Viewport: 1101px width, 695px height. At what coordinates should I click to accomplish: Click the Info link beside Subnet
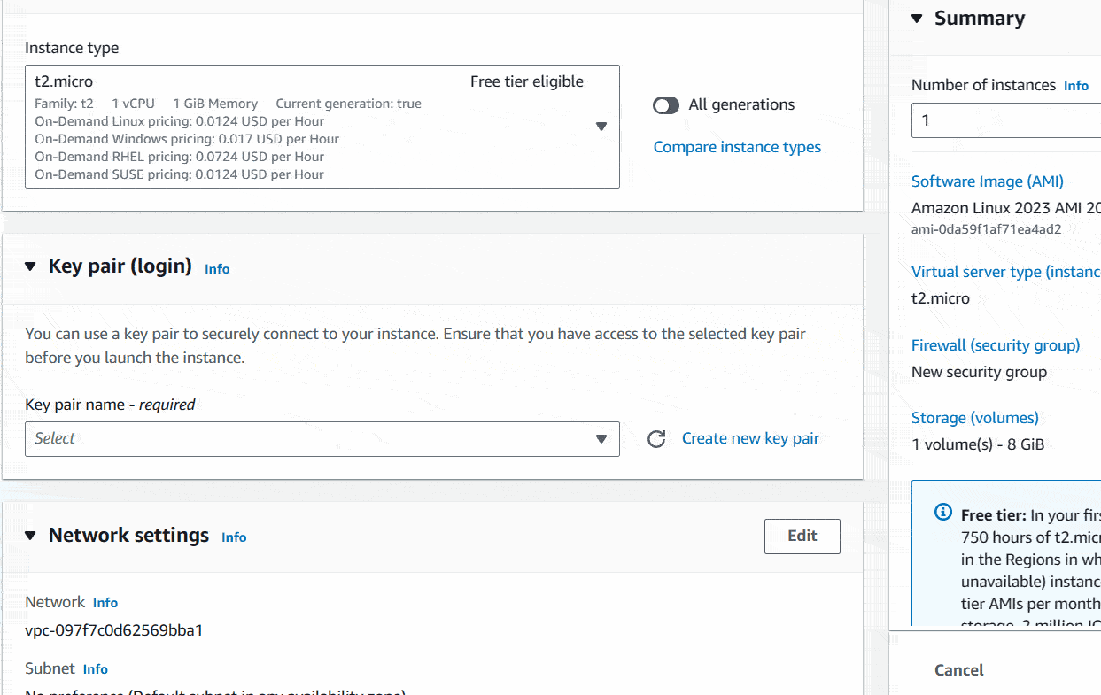click(x=96, y=669)
